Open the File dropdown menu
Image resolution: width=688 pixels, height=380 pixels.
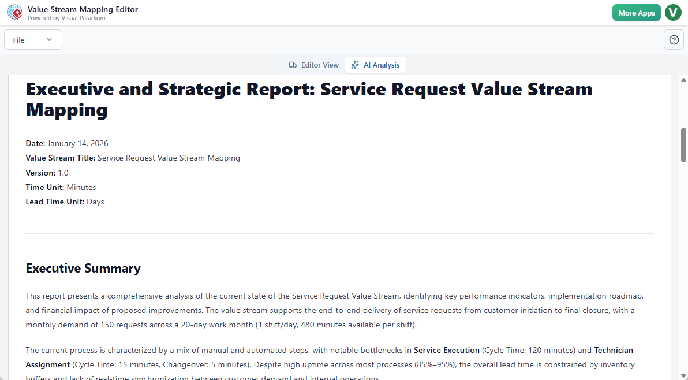pos(33,39)
